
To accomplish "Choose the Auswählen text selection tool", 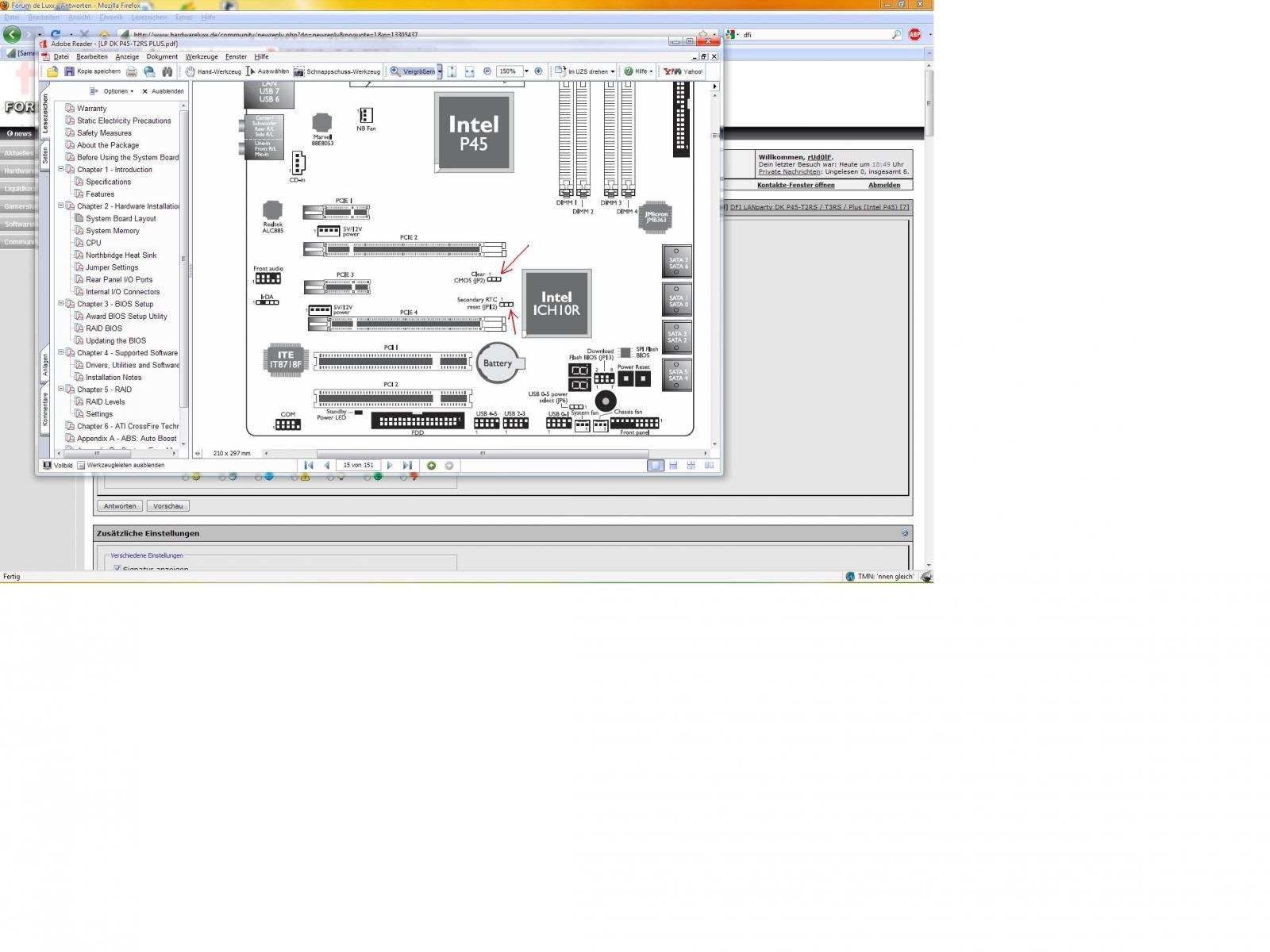I will (x=267, y=71).
